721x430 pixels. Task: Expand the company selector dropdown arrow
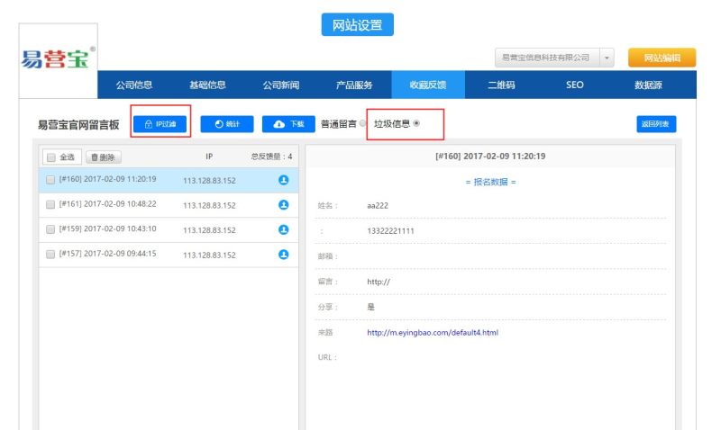click(607, 58)
